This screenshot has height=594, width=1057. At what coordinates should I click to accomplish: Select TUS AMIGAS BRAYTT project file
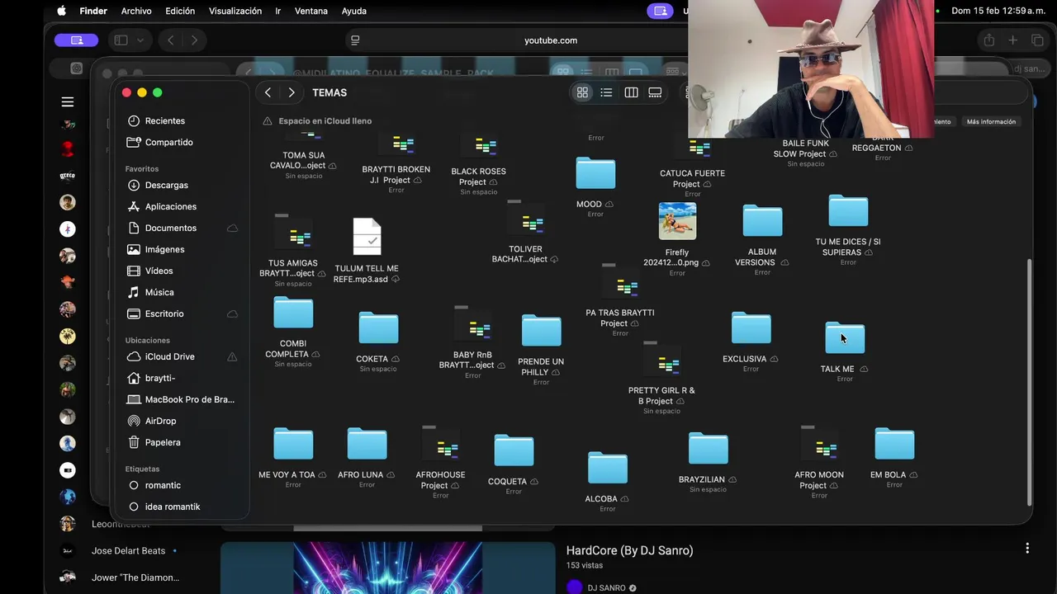click(292, 233)
